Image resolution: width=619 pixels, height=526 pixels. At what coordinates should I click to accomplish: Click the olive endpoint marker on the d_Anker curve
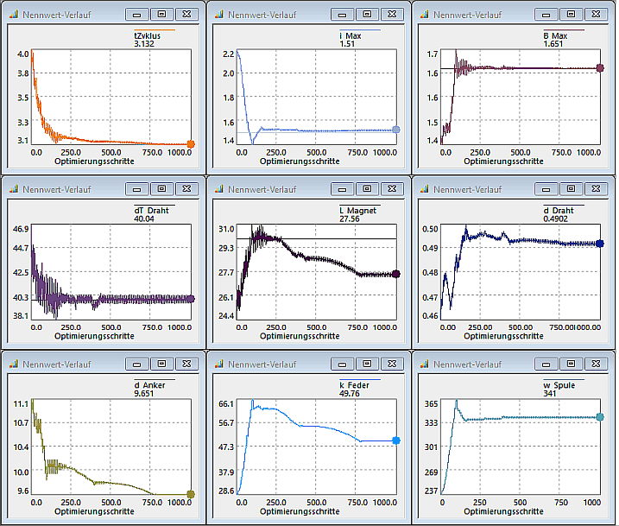click(191, 494)
